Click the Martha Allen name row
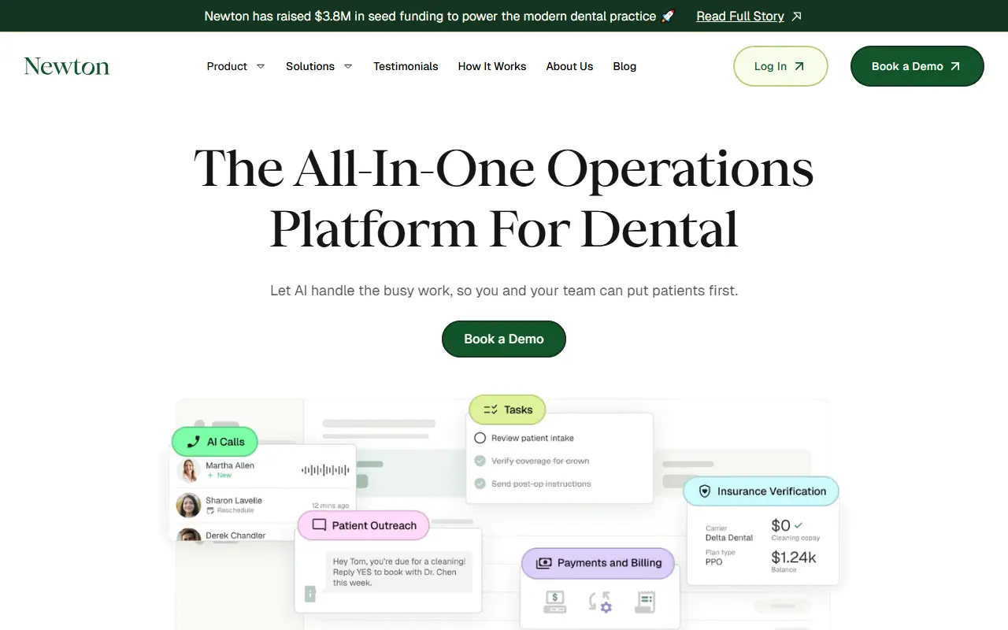1008x630 pixels. (x=230, y=465)
